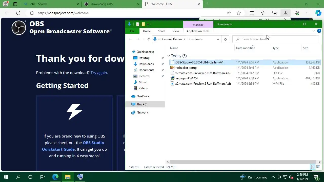This screenshot has width=324, height=182.
Task: Open the notification center icon
Action: pyautogui.click(x=316, y=177)
